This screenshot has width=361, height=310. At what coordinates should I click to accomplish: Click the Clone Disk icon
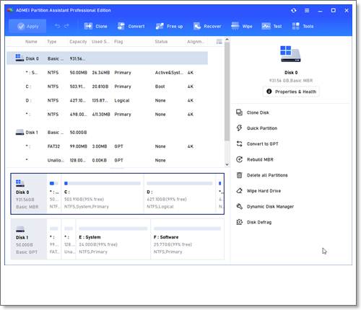(x=239, y=112)
